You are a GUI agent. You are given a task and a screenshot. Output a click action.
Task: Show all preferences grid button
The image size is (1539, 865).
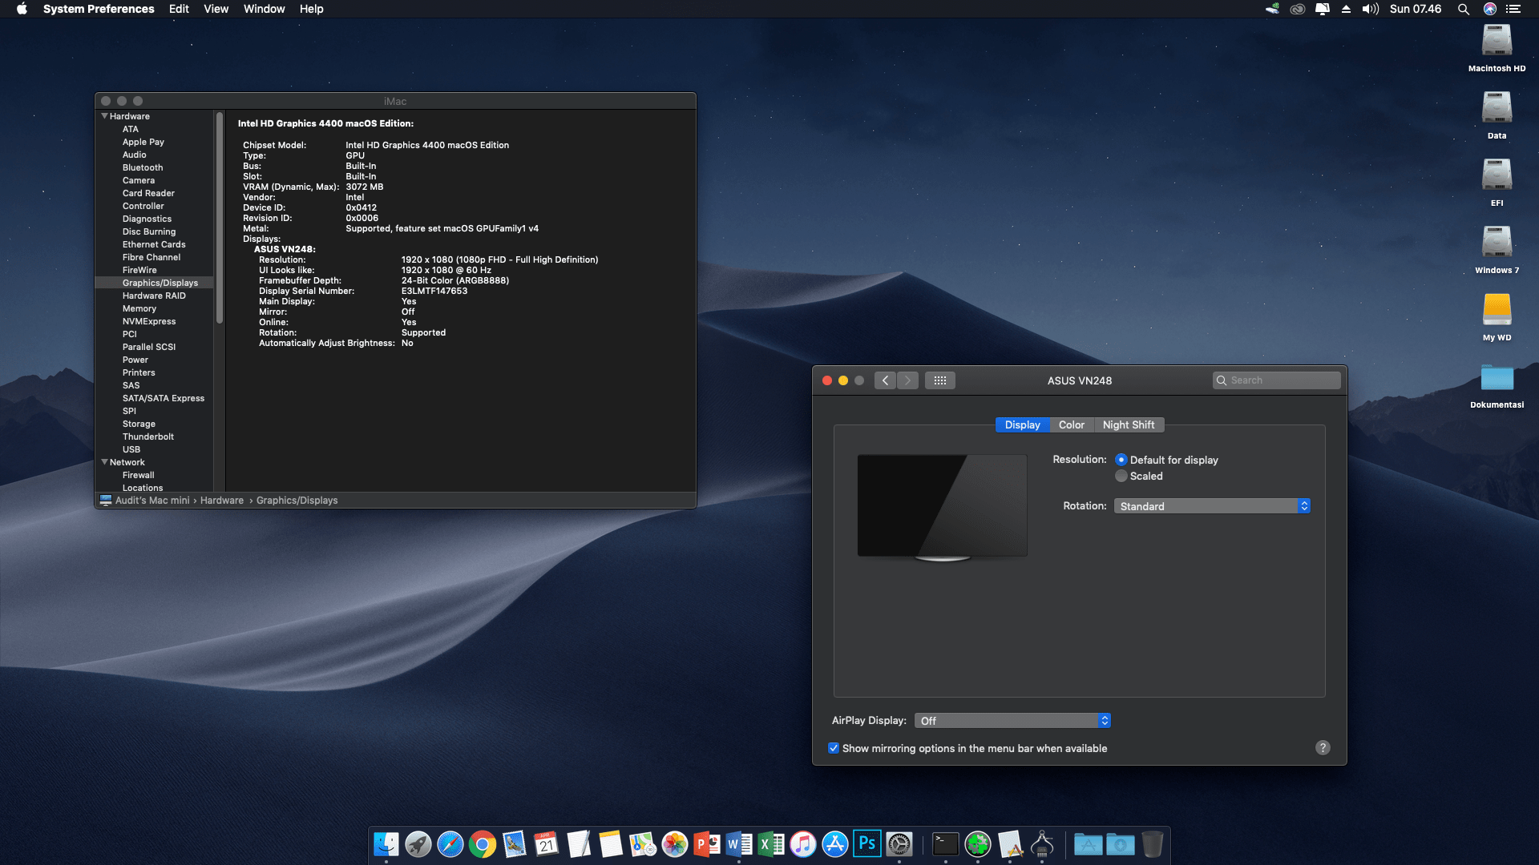(x=940, y=380)
